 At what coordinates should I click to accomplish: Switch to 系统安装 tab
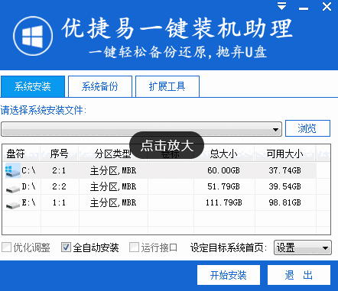(x=33, y=86)
